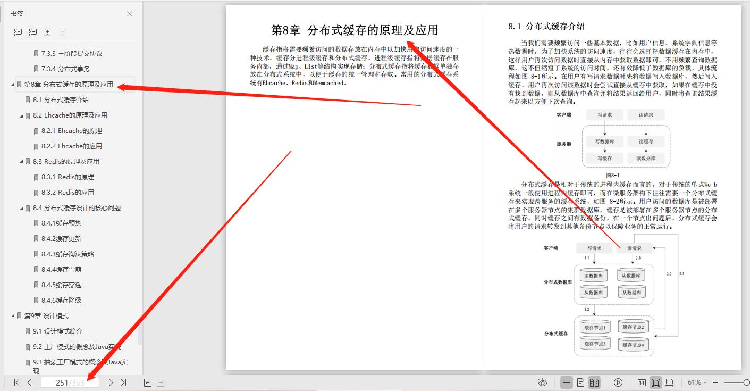Click the 书签 panel title
The height and width of the screenshot is (391, 750).
(x=17, y=14)
